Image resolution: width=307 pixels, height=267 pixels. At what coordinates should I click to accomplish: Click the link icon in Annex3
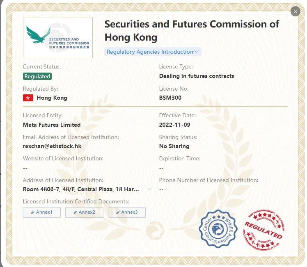118,212
